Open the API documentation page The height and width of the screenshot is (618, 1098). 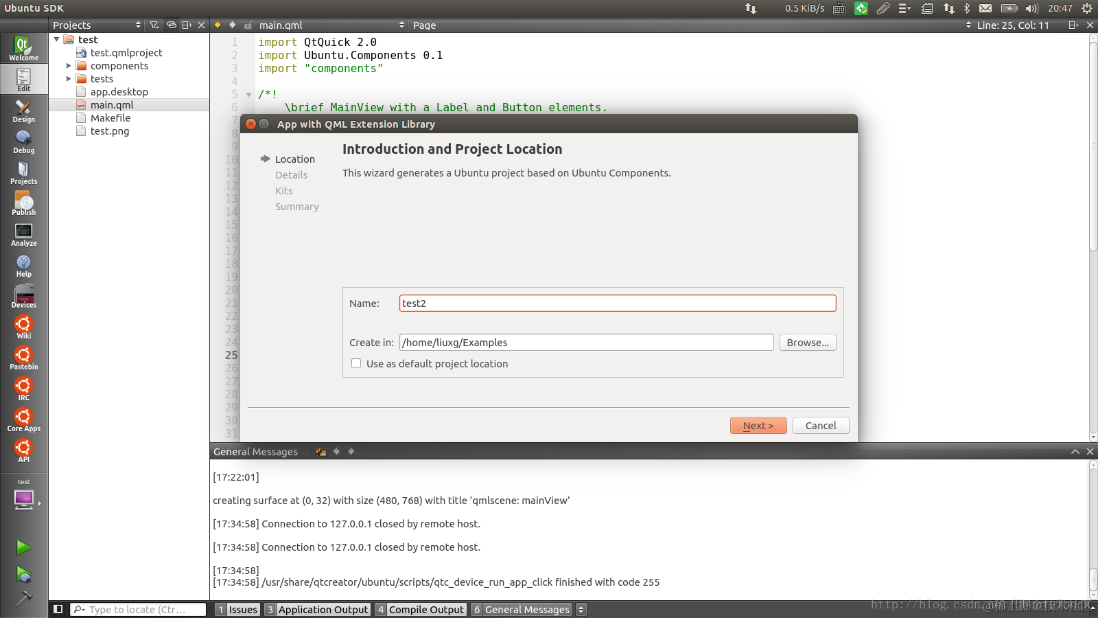tap(23, 450)
